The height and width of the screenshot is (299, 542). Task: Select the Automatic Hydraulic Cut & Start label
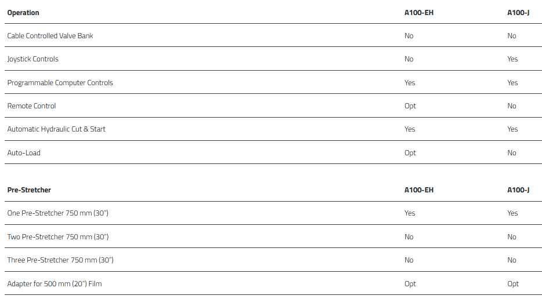(x=56, y=129)
